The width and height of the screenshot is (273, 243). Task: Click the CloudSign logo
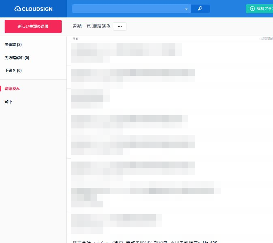tap(33, 9)
